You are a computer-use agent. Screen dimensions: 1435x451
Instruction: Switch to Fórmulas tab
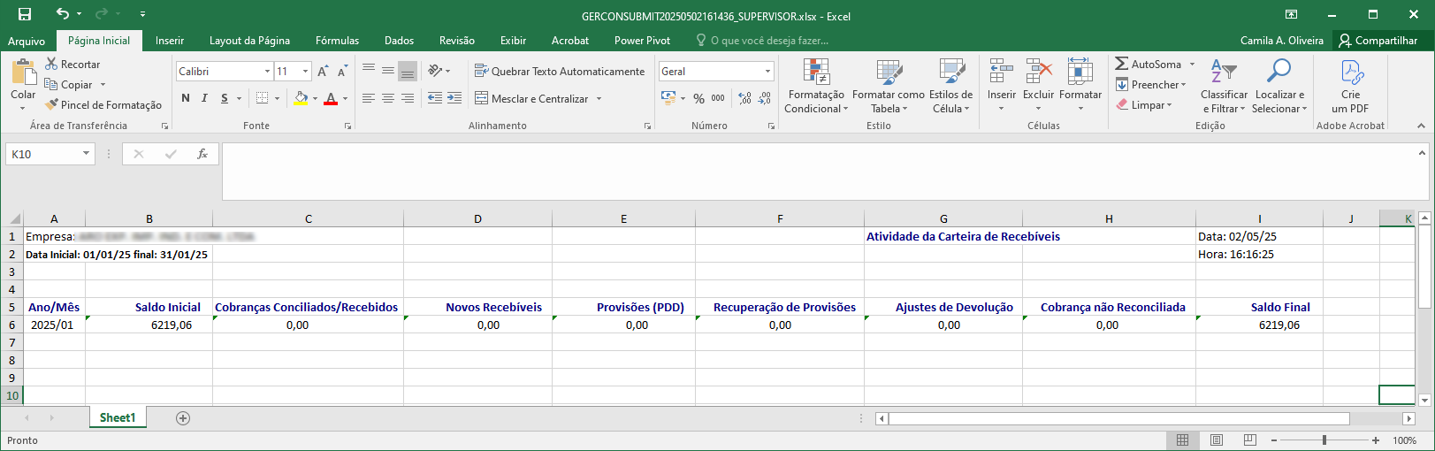click(337, 41)
